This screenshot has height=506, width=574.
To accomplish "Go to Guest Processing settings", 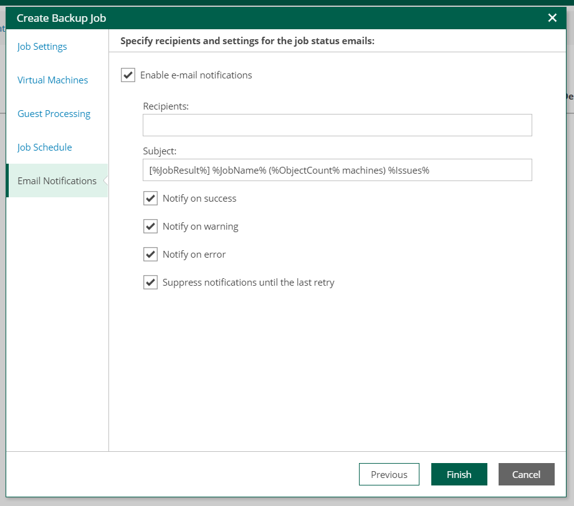I will pyautogui.click(x=54, y=113).
